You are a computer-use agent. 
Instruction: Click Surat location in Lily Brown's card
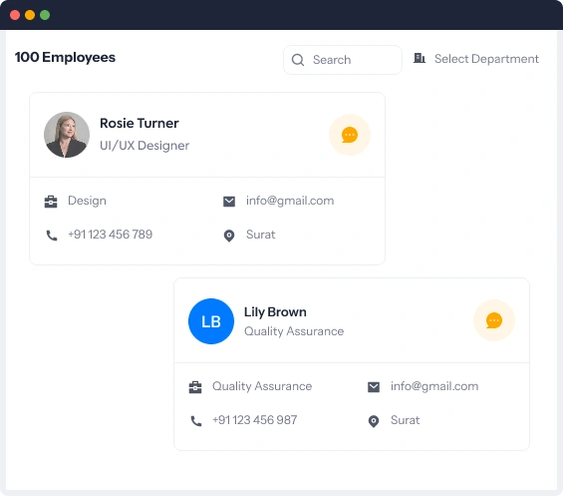pyautogui.click(x=405, y=420)
